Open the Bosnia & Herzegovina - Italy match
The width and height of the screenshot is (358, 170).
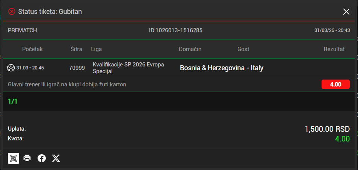[x=222, y=68]
